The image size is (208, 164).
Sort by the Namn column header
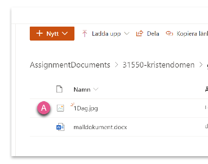click(82, 89)
